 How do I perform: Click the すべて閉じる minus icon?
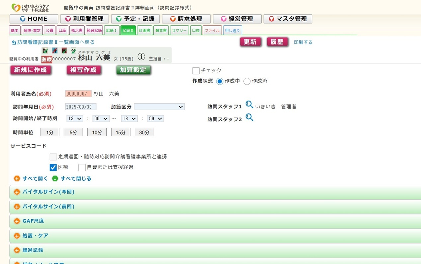55,179
